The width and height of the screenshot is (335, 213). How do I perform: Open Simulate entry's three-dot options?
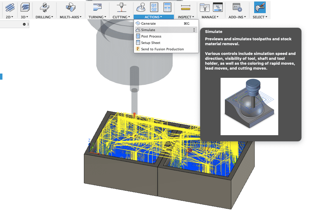click(x=194, y=30)
